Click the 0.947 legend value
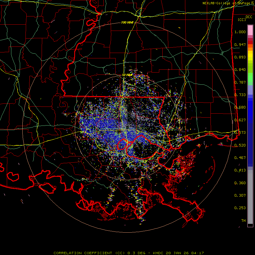255x255 pixels. click(x=240, y=44)
